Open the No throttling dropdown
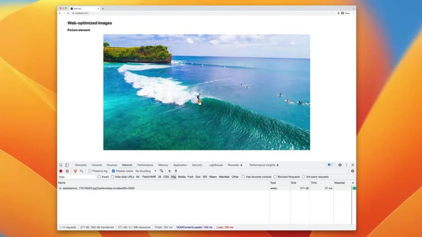This screenshot has width=422, height=237. (146, 171)
